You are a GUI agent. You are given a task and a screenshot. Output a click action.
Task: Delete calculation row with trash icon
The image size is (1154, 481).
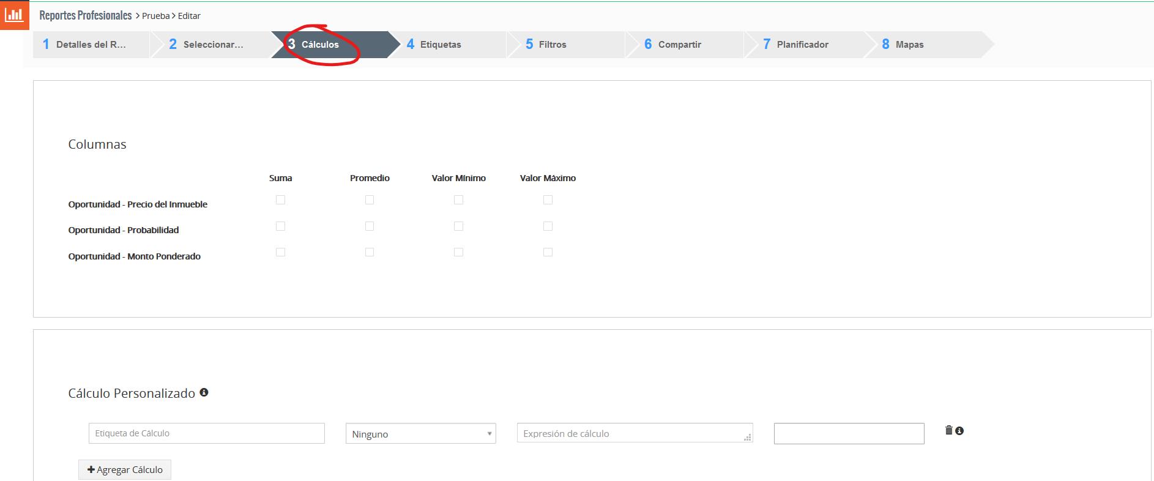(x=948, y=430)
